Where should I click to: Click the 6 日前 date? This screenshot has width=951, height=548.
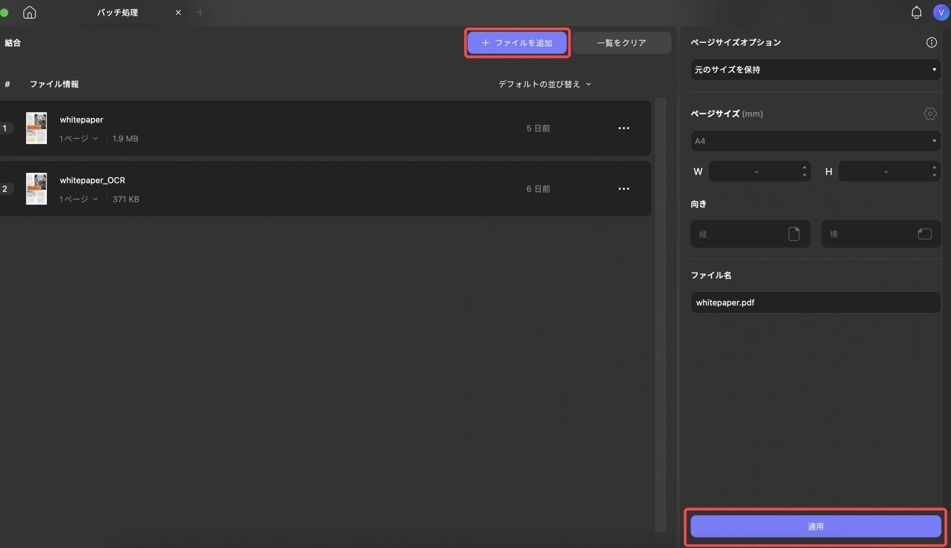click(538, 189)
